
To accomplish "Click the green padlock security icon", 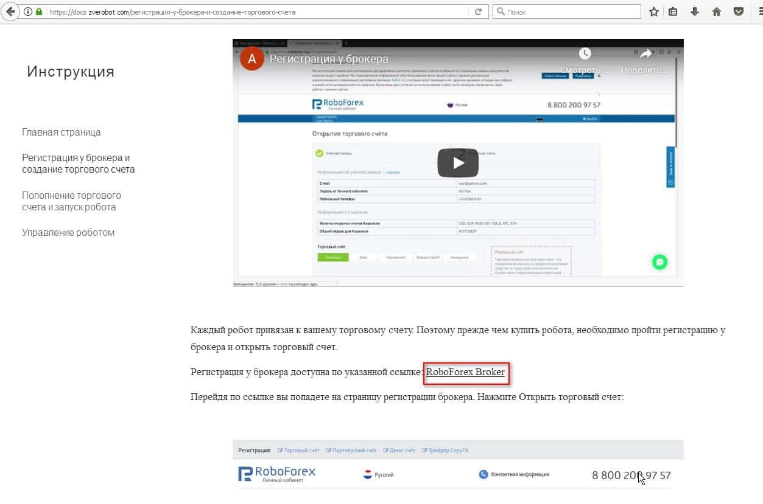I will tap(40, 12).
